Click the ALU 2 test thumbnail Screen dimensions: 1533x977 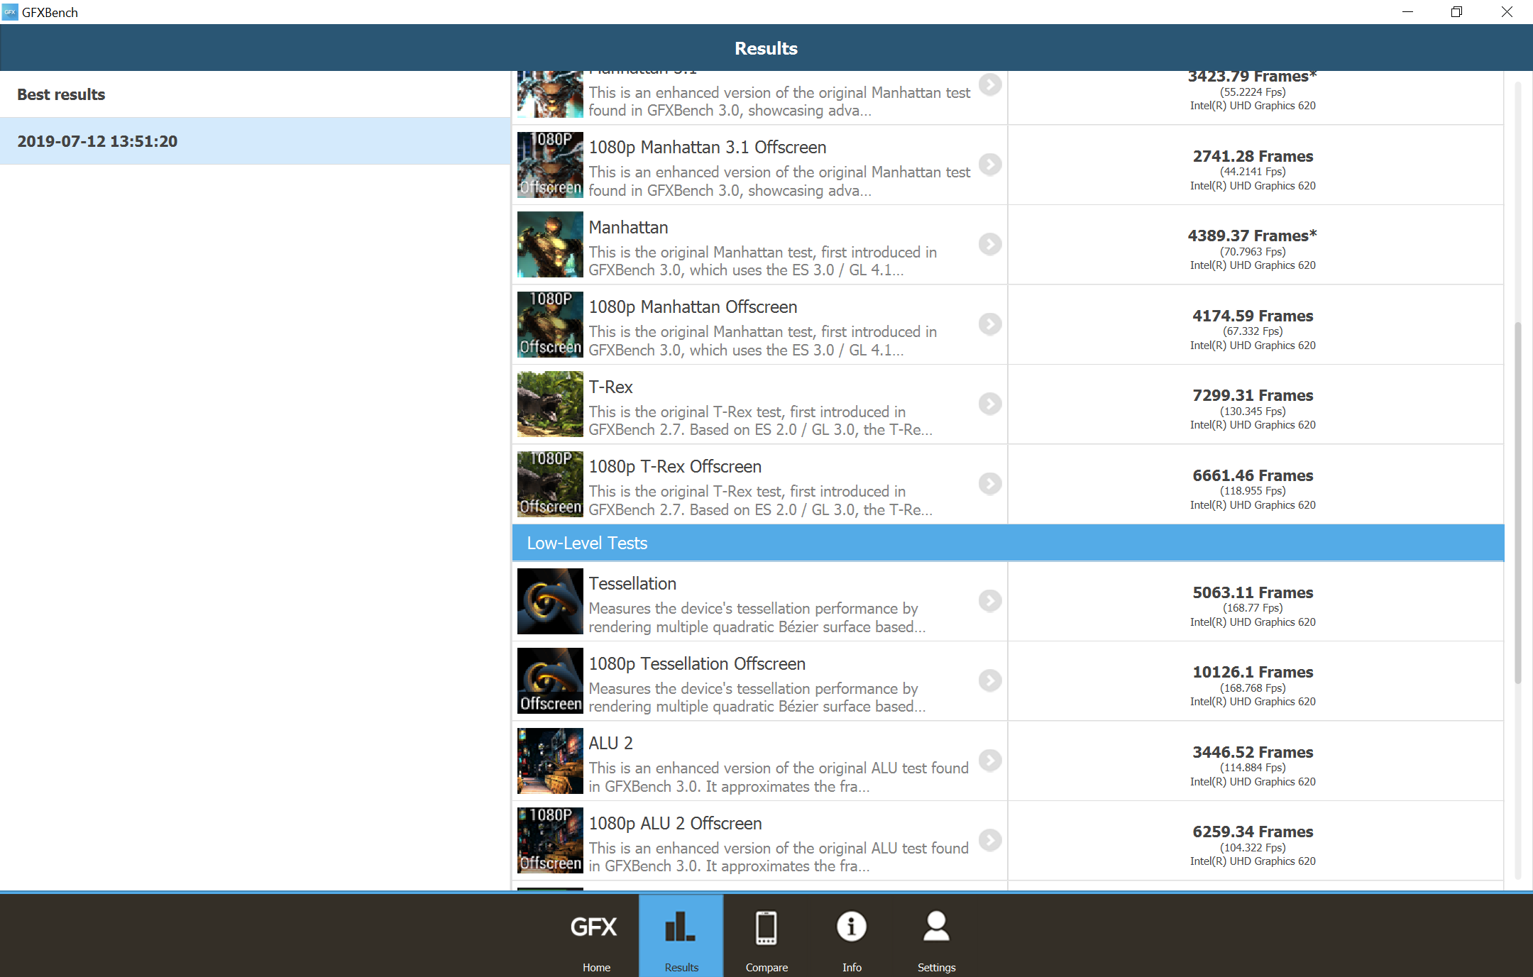point(550,761)
